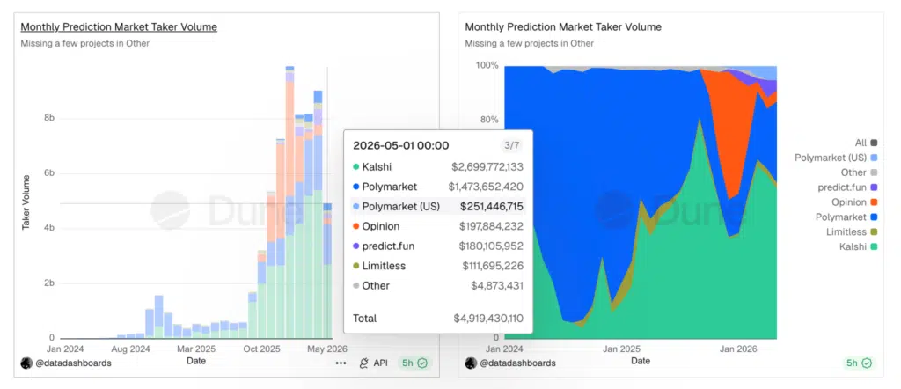
Task: Click the Other $4,873,431 tooltip row
Action: (x=438, y=285)
